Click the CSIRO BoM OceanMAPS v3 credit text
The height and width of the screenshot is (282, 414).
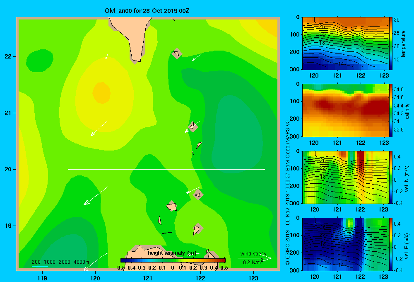click(x=288, y=192)
